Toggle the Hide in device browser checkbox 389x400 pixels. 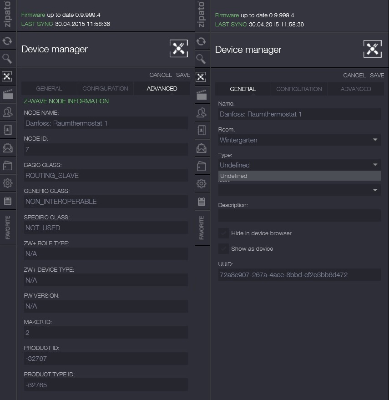[223, 233]
